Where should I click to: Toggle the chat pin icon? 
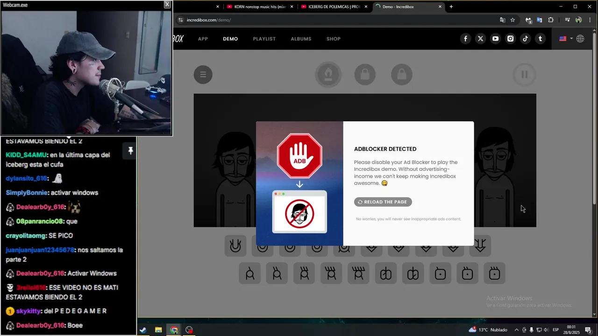tap(130, 150)
